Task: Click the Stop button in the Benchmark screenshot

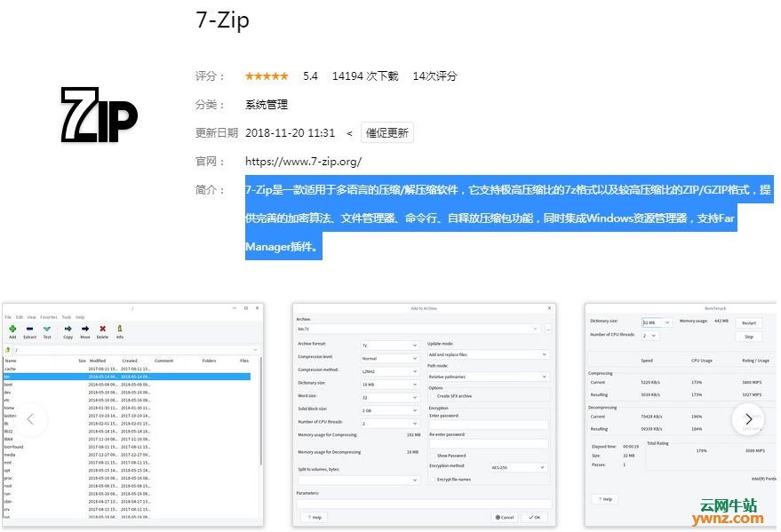Action: (749, 337)
